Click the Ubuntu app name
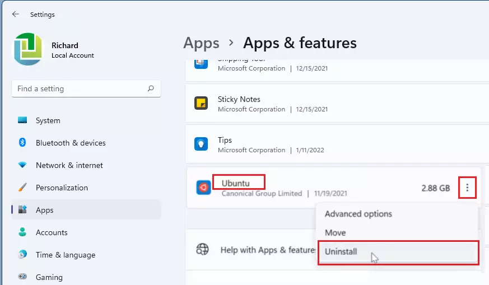The height and width of the screenshot is (285, 489). 235,183
